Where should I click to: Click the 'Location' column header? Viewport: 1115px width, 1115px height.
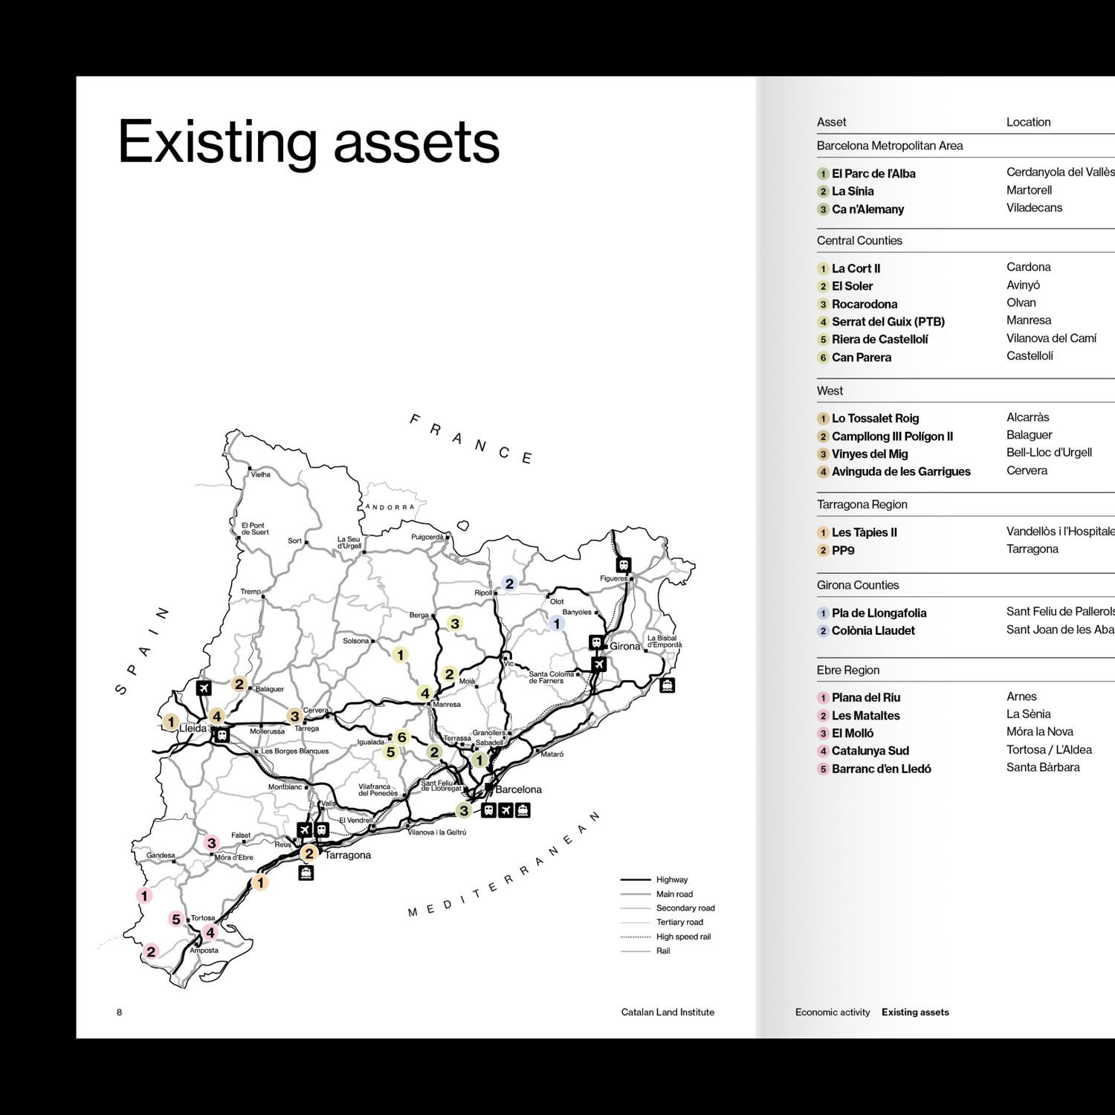coord(1029,122)
